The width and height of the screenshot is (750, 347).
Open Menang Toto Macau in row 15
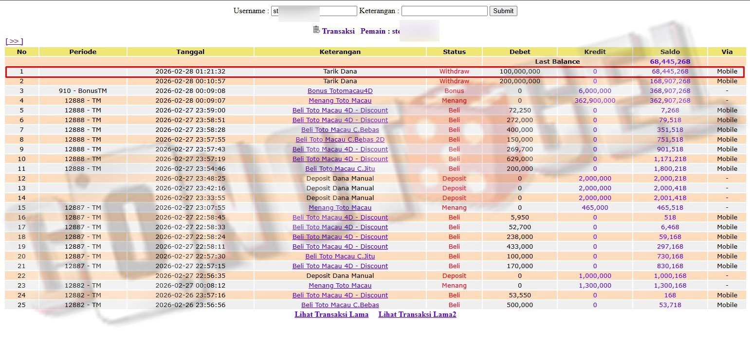pyautogui.click(x=340, y=208)
